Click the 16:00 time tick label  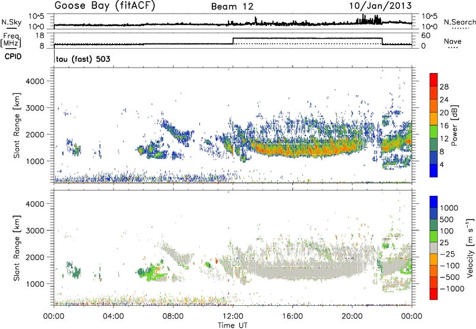tap(292, 317)
